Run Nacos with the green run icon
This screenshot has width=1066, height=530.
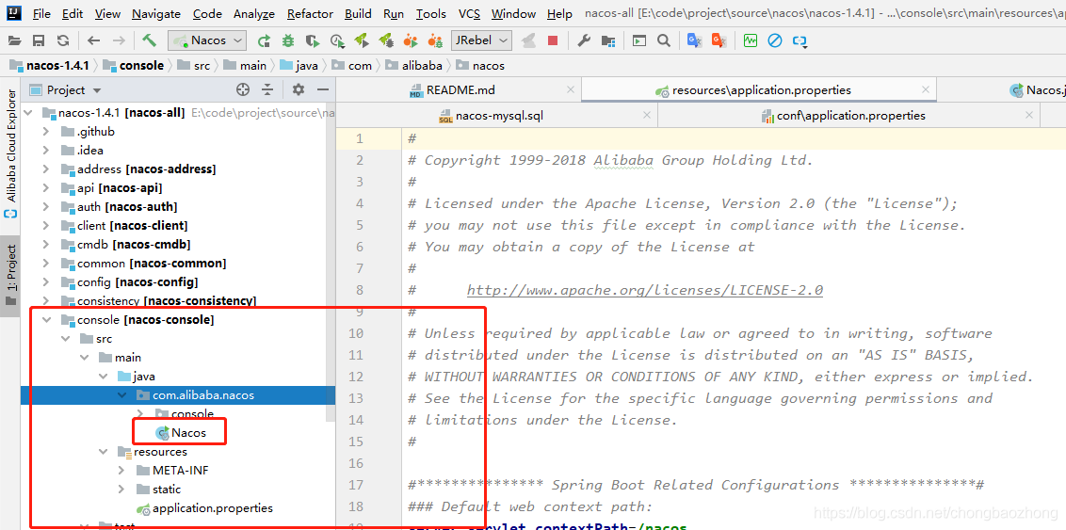[x=264, y=40]
